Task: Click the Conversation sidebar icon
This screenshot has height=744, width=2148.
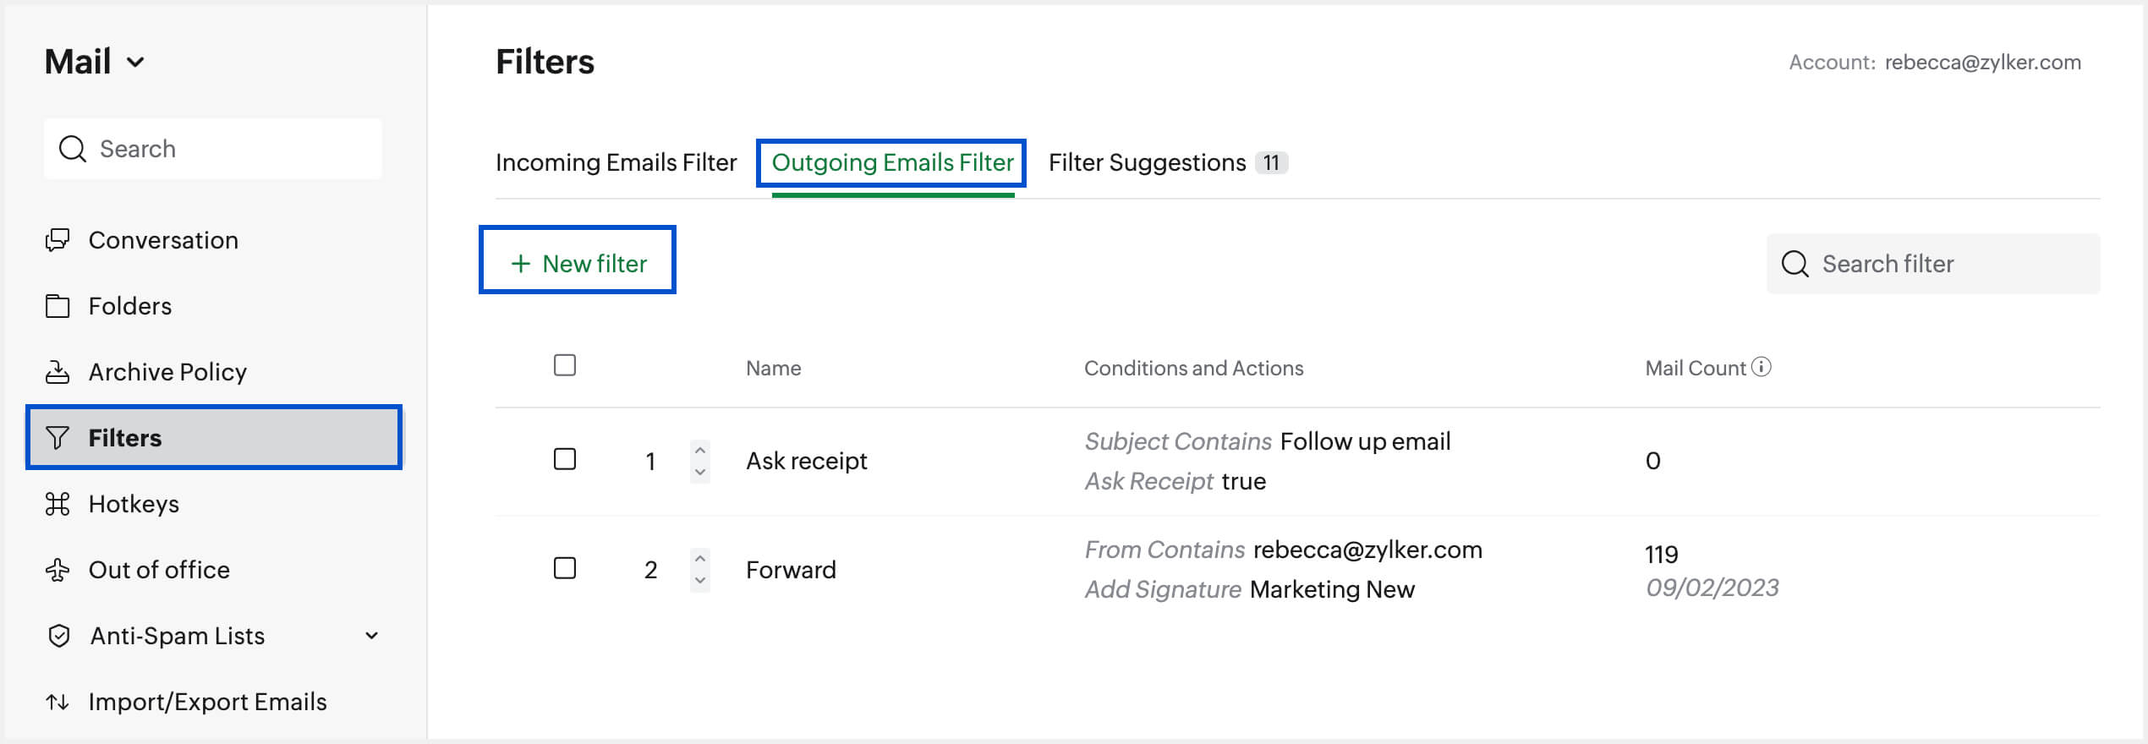Action: click(x=57, y=240)
